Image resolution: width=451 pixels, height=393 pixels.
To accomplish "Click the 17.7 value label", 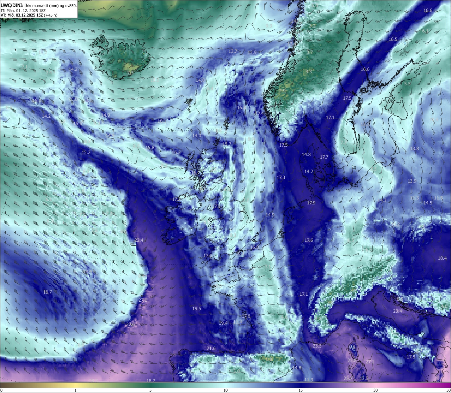I will click(x=324, y=157).
